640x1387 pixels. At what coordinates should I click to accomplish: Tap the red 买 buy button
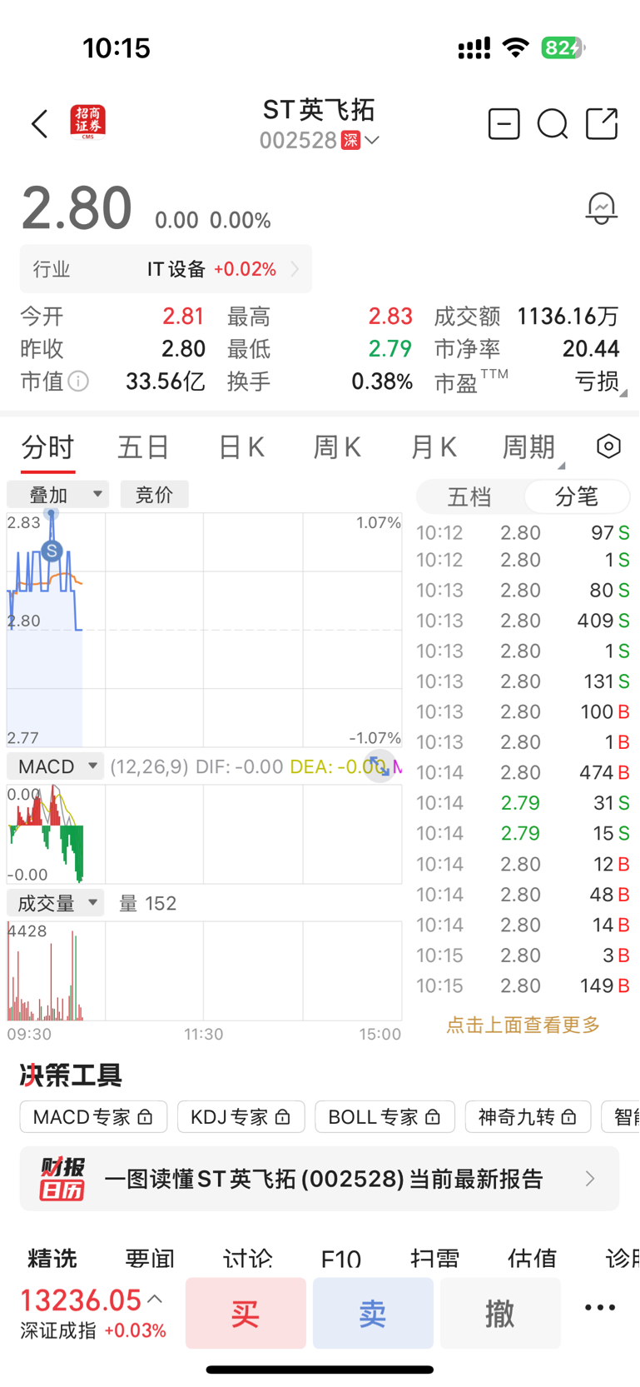pyautogui.click(x=246, y=1313)
